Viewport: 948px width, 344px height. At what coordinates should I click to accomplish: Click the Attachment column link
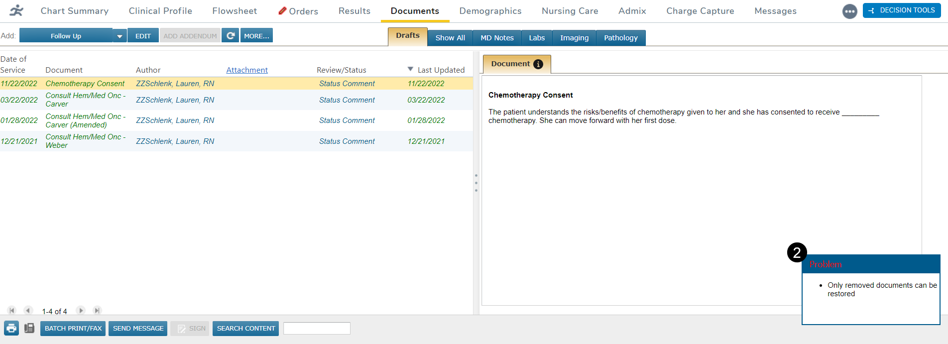pos(247,70)
